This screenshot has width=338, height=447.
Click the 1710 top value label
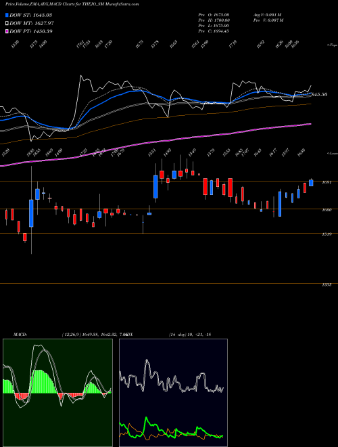[x=233, y=44]
